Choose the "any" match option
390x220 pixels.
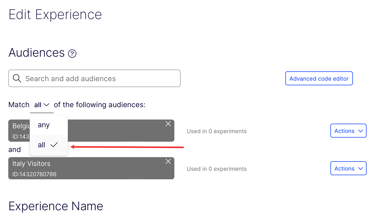44,125
